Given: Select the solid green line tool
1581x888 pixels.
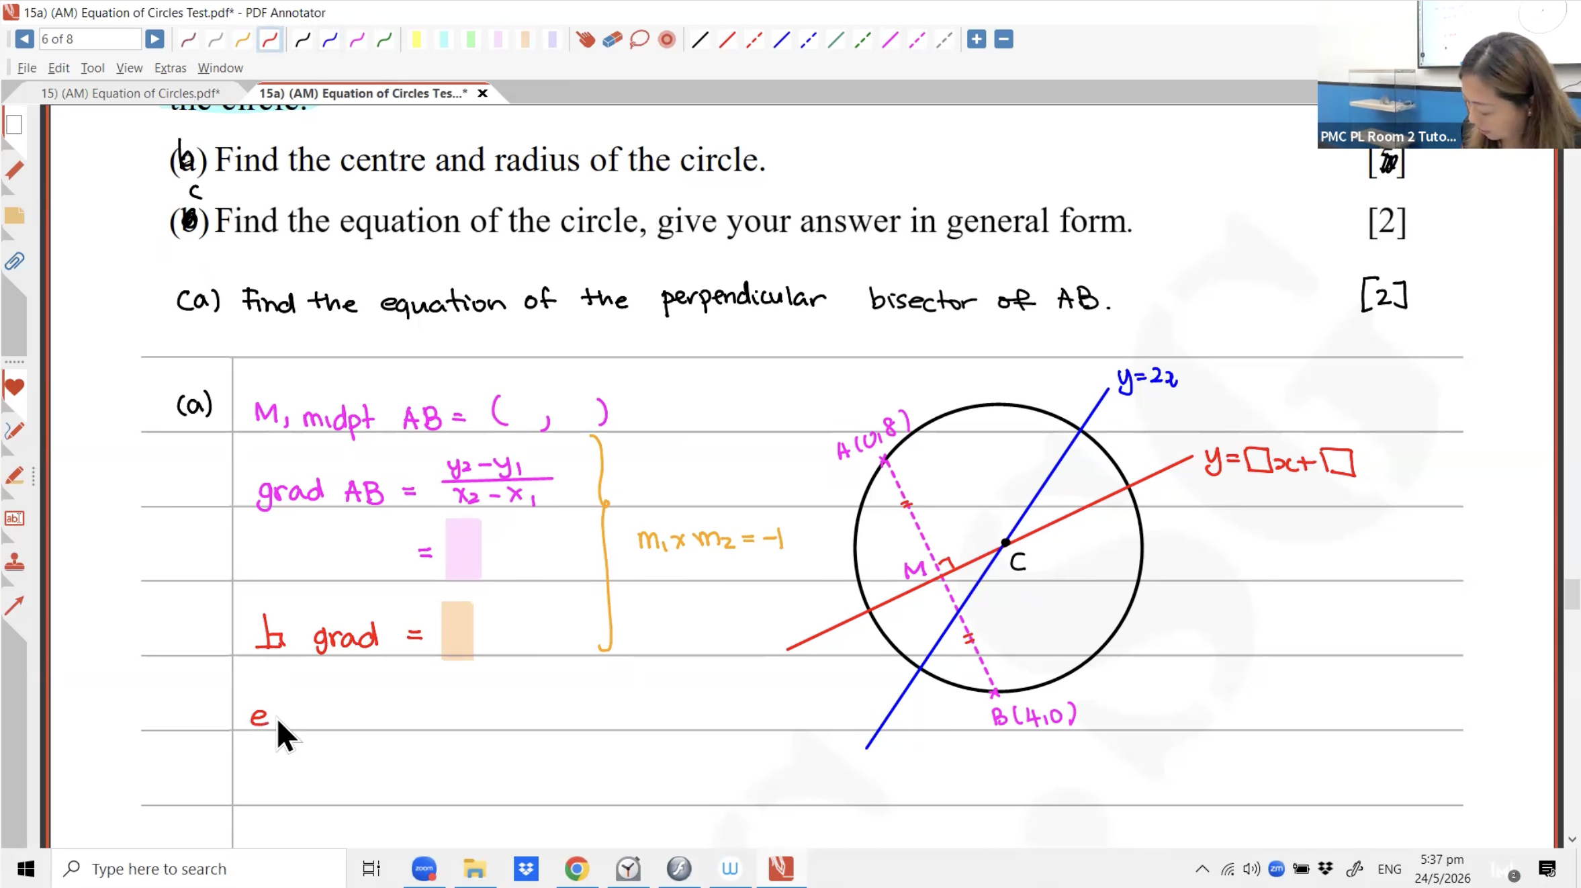Looking at the screenshot, I should (x=835, y=40).
